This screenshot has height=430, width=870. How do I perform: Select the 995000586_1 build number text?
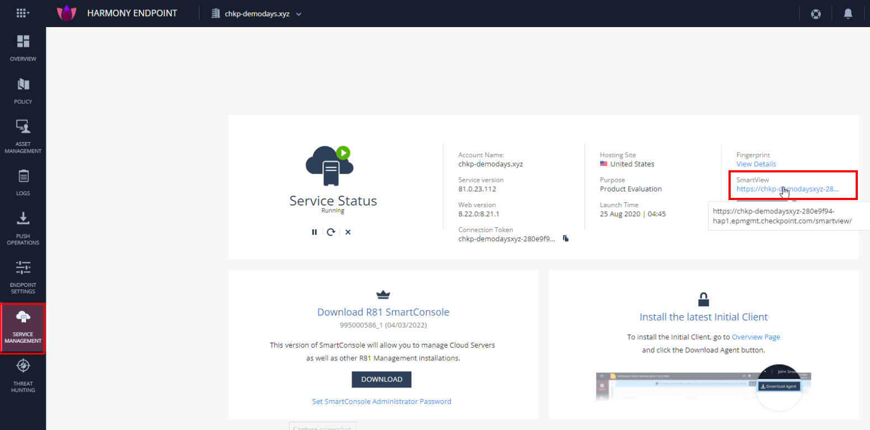coord(361,326)
